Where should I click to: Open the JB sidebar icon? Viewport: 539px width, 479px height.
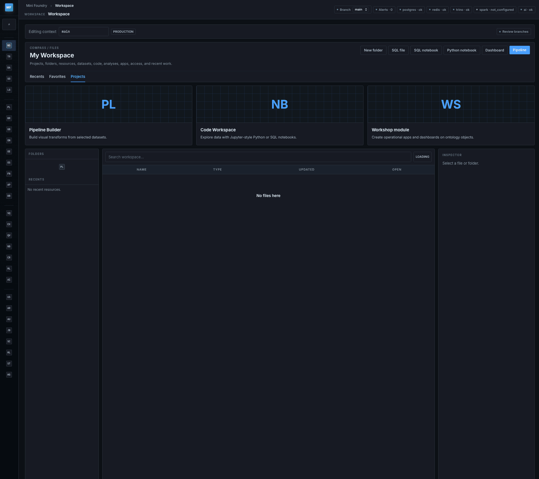(9, 330)
